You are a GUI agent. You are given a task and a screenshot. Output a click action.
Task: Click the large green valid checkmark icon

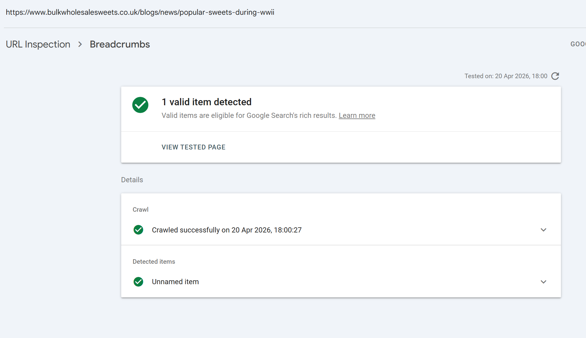point(140,105)
